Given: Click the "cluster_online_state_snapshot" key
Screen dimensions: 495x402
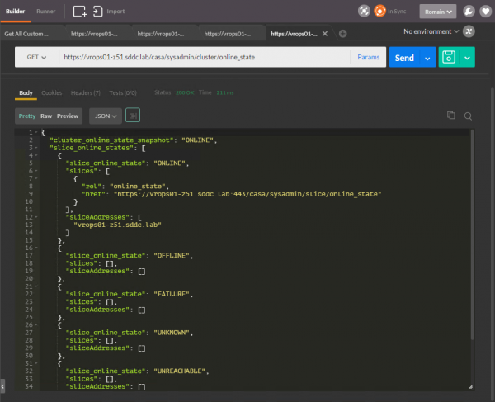Looking at the screenshot, I should pos(111,140).
